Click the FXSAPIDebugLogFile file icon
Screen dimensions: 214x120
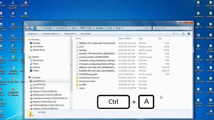pyautogui.click(x=77, y=74)
